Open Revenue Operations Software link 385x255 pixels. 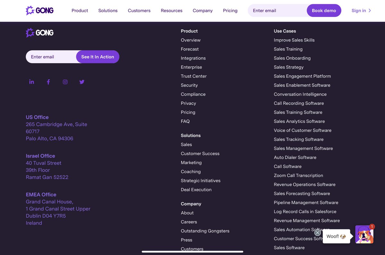pos(304,184)
